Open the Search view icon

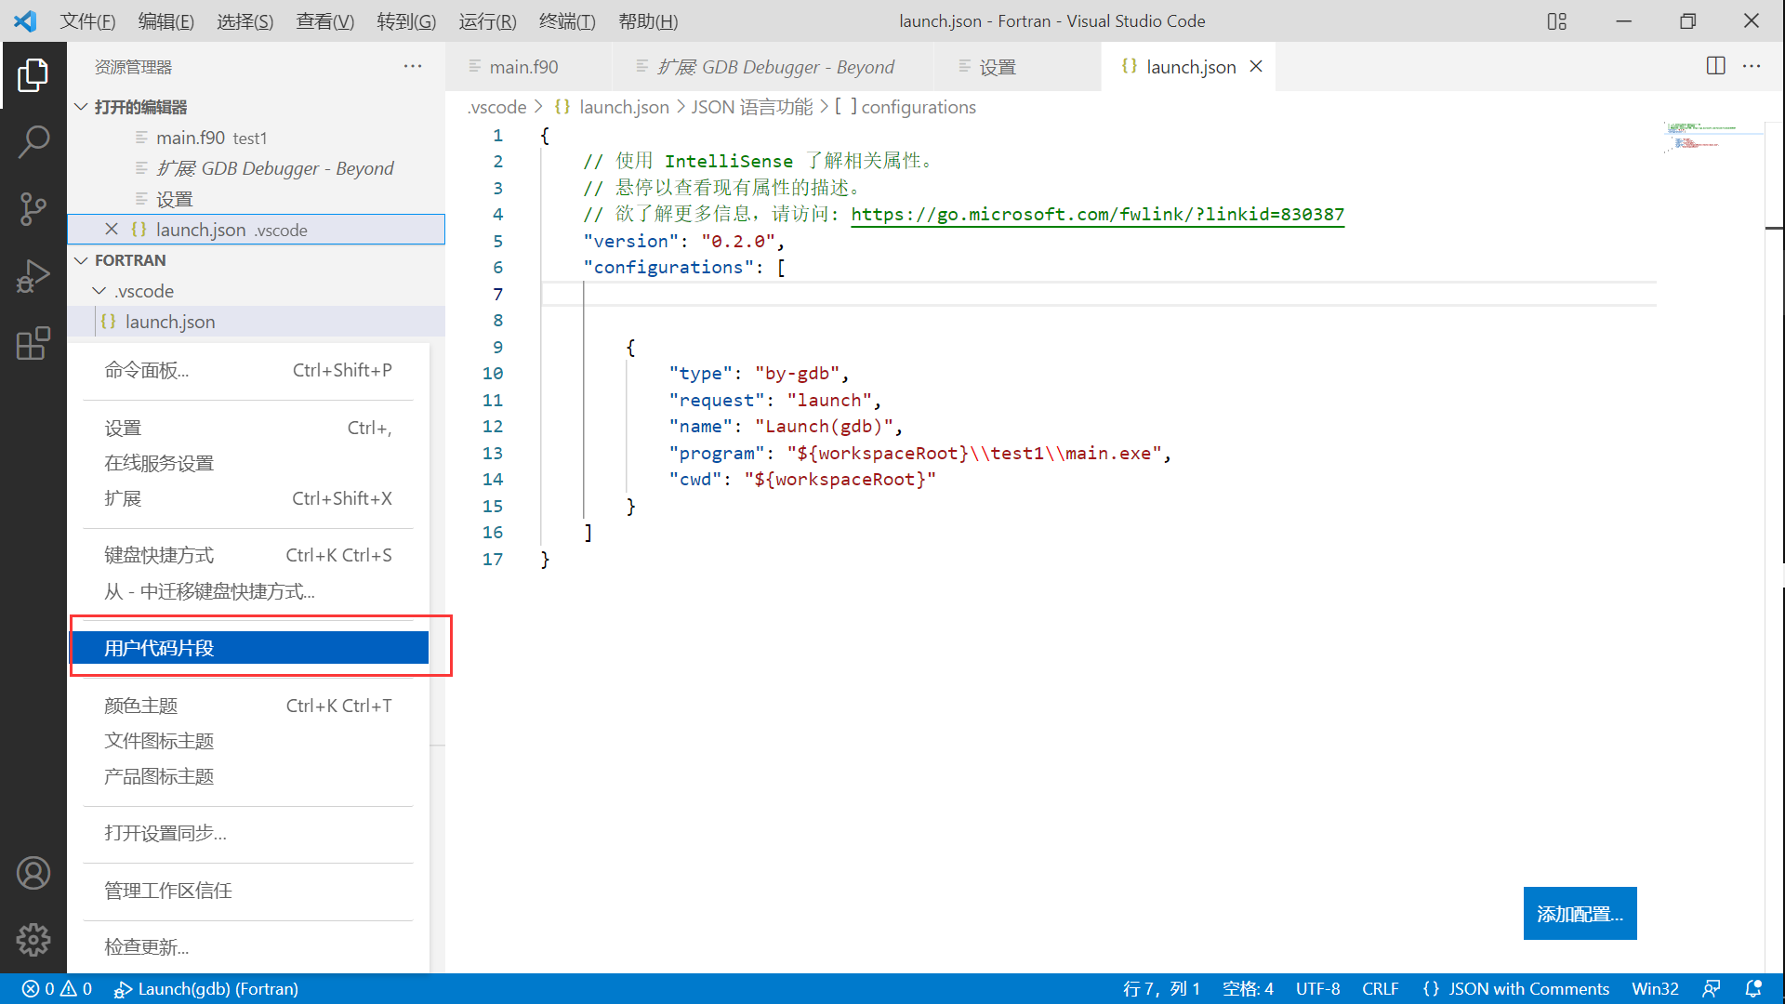tap(33, 142)
